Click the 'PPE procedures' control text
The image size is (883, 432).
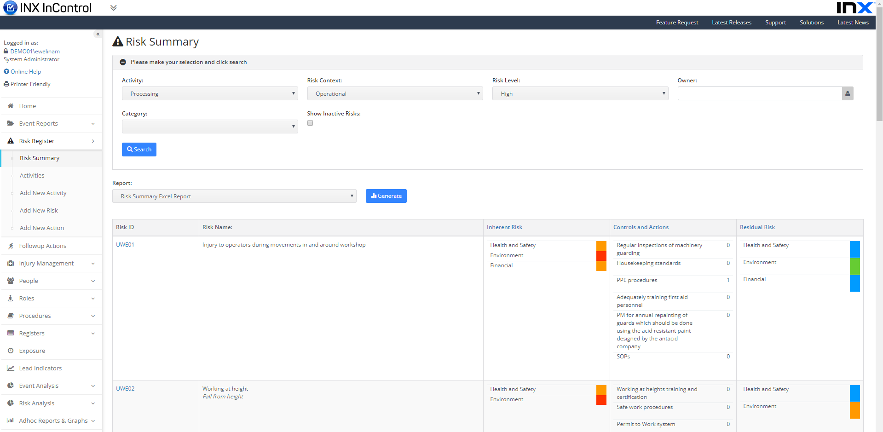(637, 280)
